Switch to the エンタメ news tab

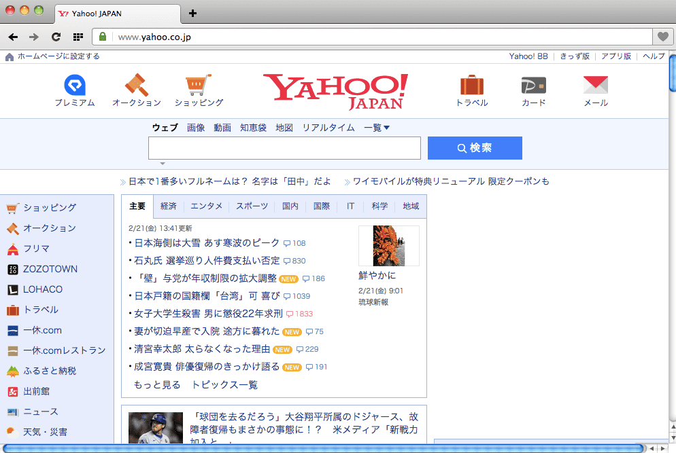(x=207, y=206)
